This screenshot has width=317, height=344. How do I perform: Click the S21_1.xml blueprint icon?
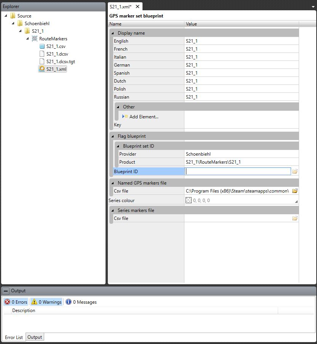tap(42, 69)
